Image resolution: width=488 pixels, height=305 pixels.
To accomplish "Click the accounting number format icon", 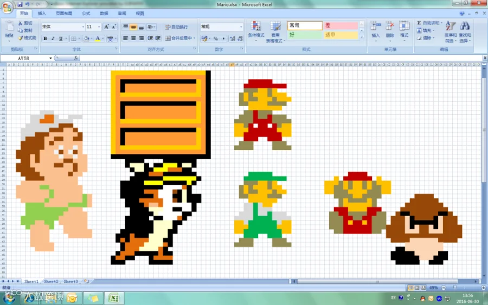I will coord(204,38).
